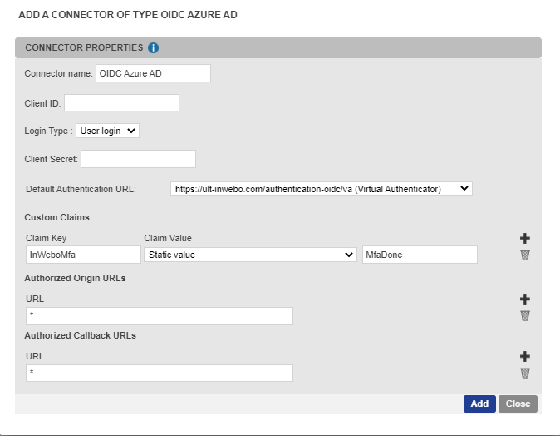This screenshot has height=436, width=560.
Task: Add a new custom claim row
Action: 525,239
